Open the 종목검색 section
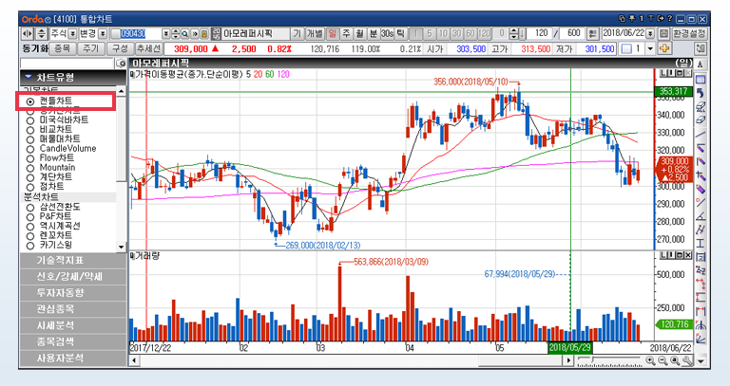730x386 pixels. 73,341
